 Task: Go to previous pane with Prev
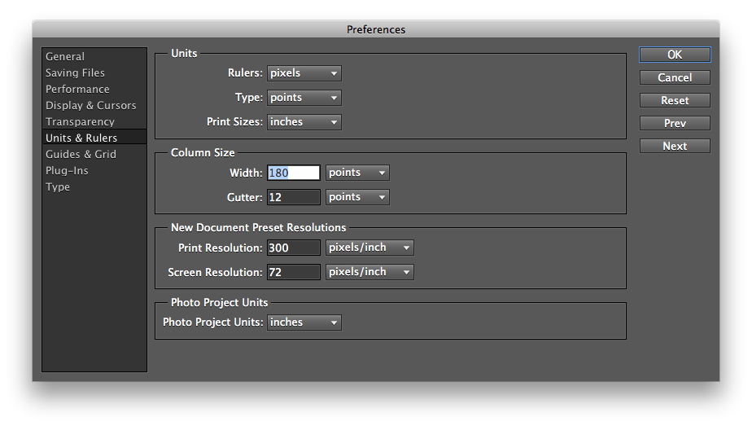pos(675,123)
